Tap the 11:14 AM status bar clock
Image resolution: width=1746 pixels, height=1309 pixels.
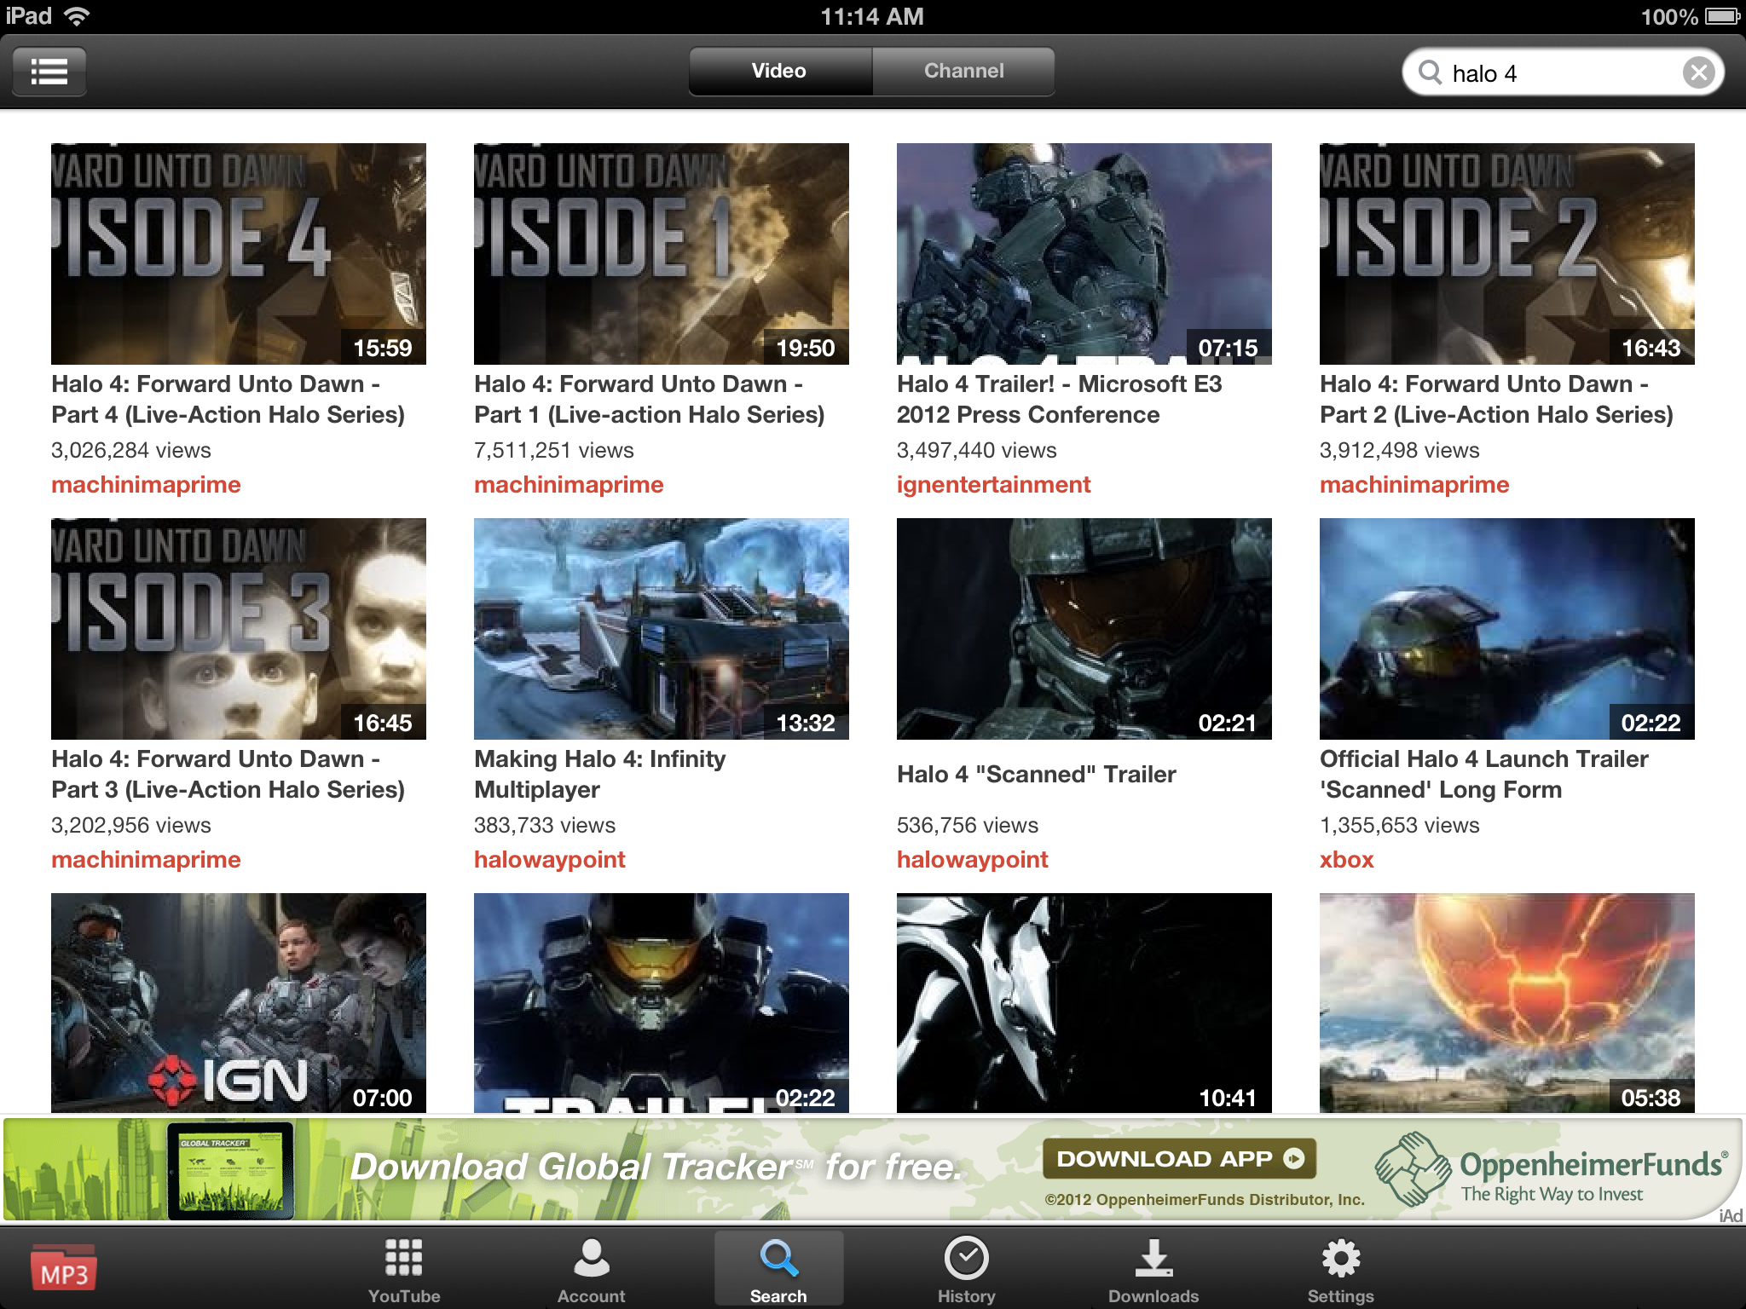click(x=872, y=16)
